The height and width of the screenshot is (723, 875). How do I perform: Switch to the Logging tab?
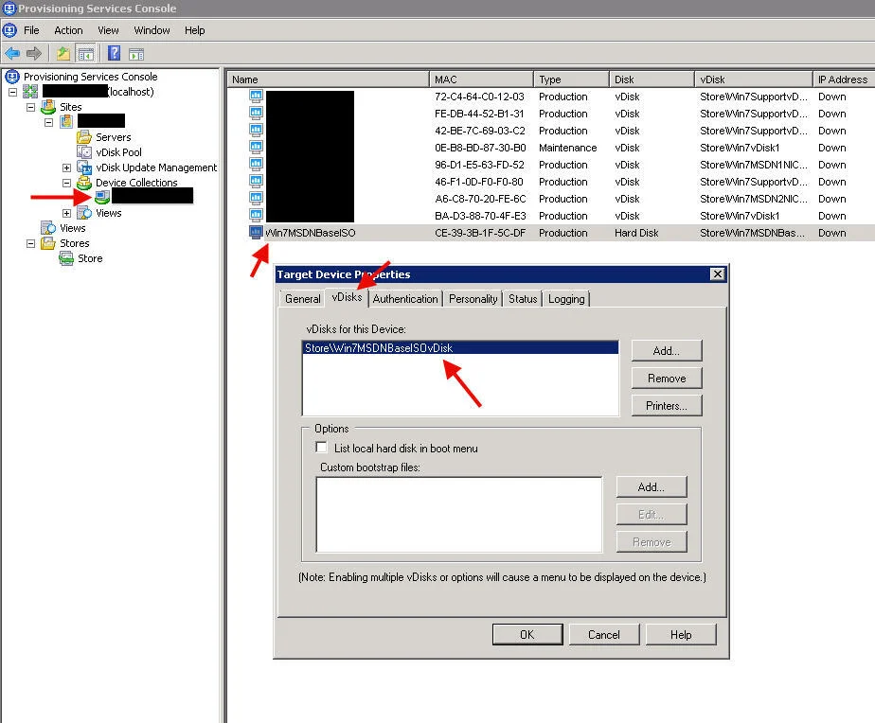click(x=566, y=299)
